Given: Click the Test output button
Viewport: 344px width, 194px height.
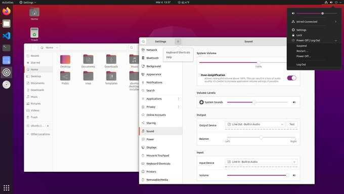Looking at the screenshot, I should click(x=292, y=125).
